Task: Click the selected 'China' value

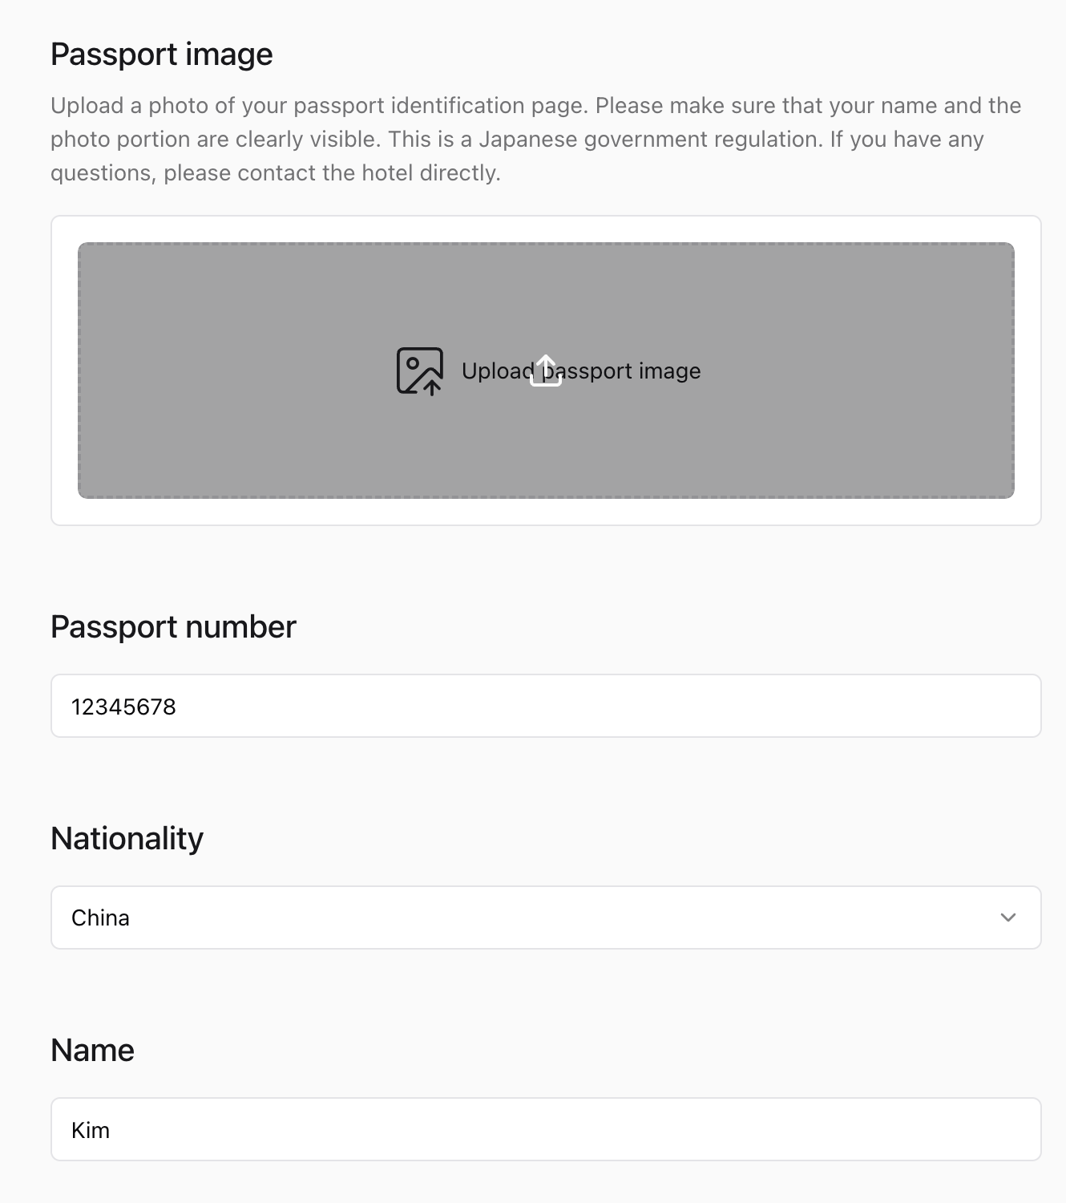Action: click(x=100, y=917)
